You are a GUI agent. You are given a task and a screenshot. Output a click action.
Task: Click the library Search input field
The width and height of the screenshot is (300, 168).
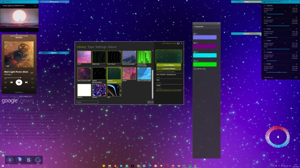pyautogui.click(x=87, y=102)
